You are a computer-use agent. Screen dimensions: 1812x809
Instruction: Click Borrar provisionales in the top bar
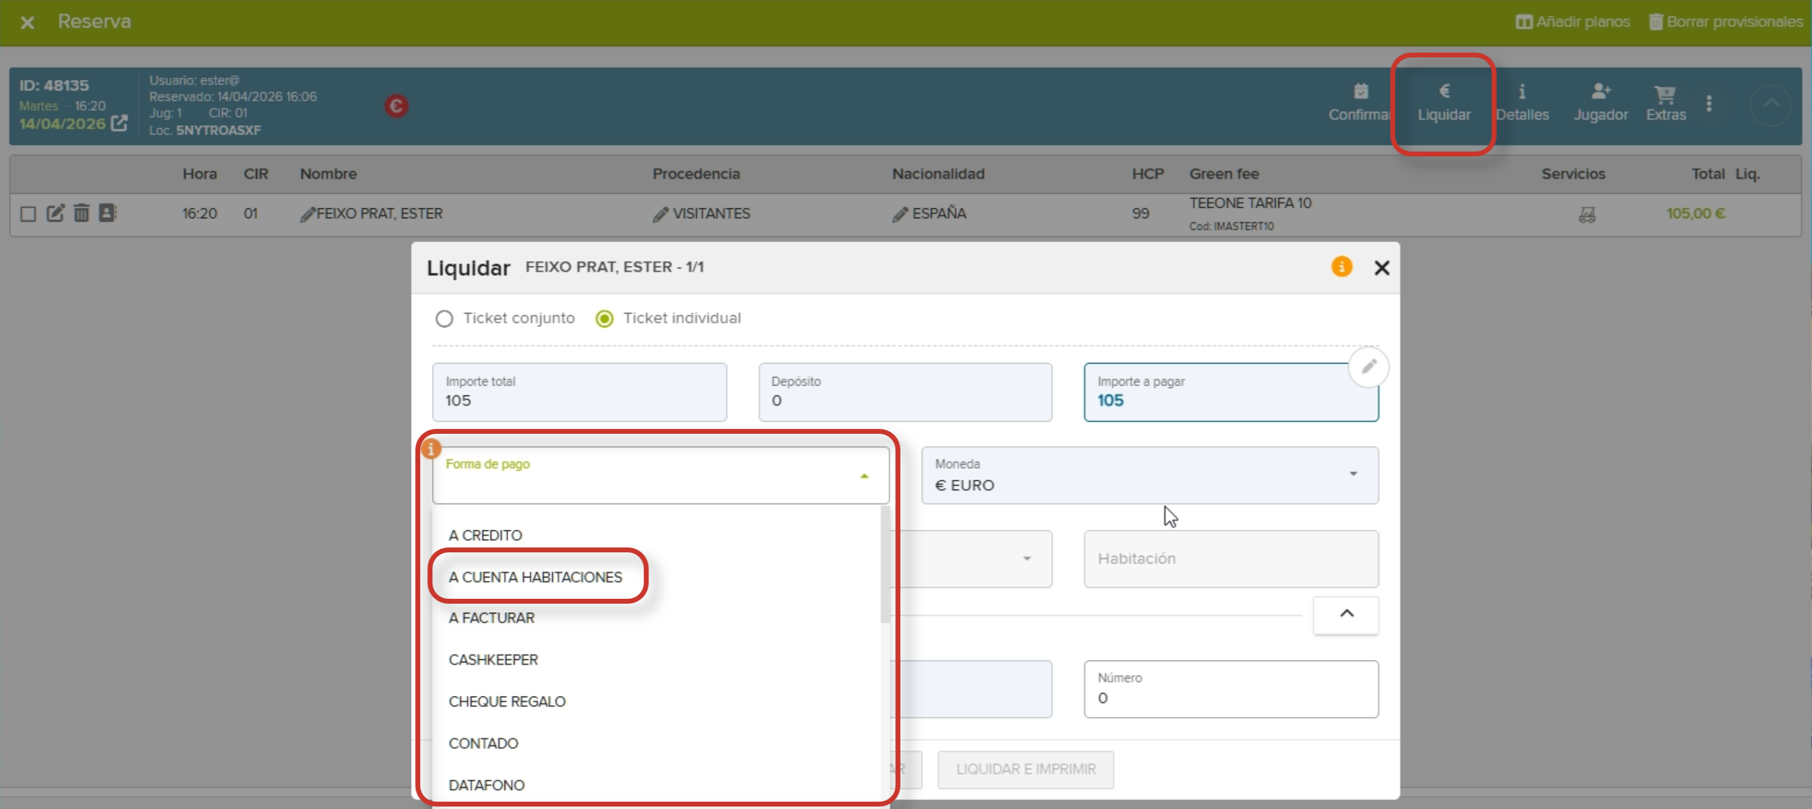pyautogui.click(x=1726, y=22)
